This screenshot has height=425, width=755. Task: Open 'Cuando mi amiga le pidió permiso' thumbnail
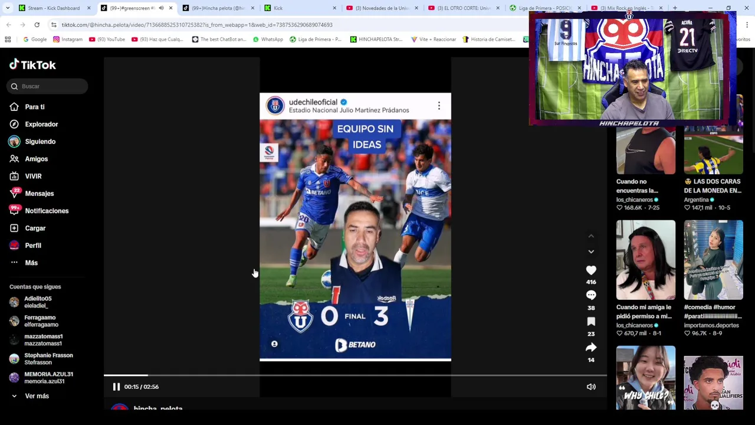646,260
